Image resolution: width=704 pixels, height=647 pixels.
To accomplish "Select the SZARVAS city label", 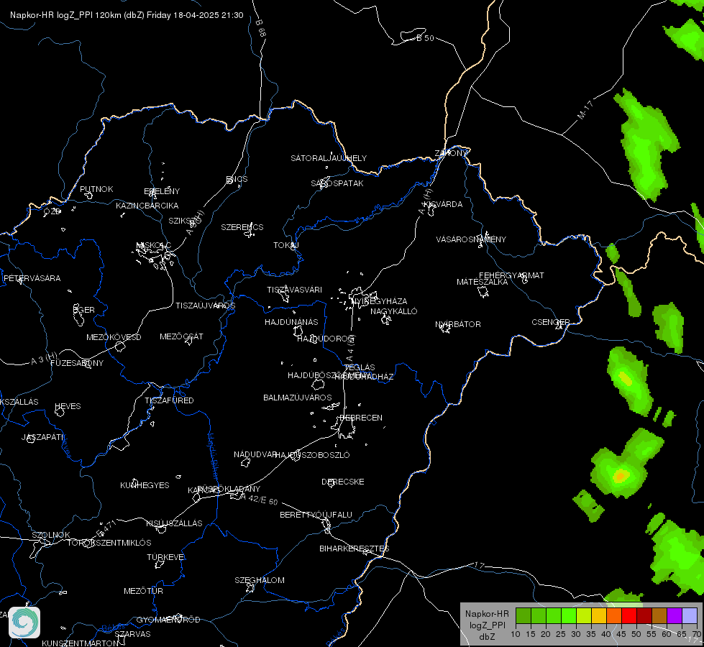I will tap(132, 634).
